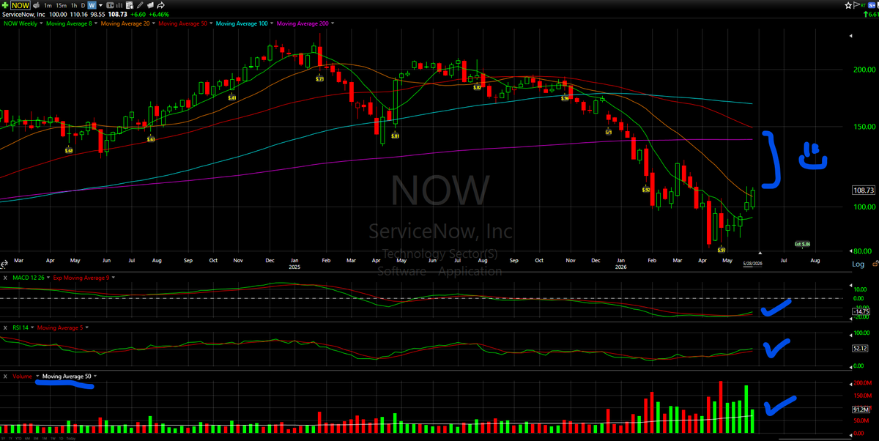This screenshot has height=441, width=879.
Task: Toggle the RT real-time indicator
Action: pos(863,6)
